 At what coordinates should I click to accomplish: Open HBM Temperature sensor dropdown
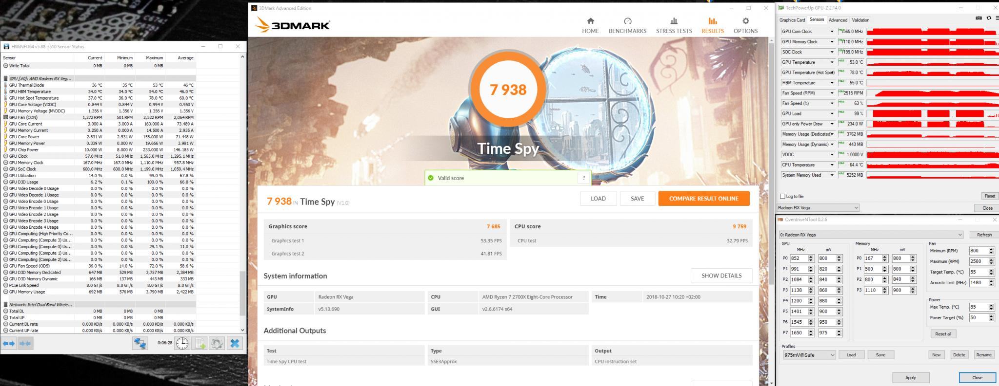[x=832, y=83]
